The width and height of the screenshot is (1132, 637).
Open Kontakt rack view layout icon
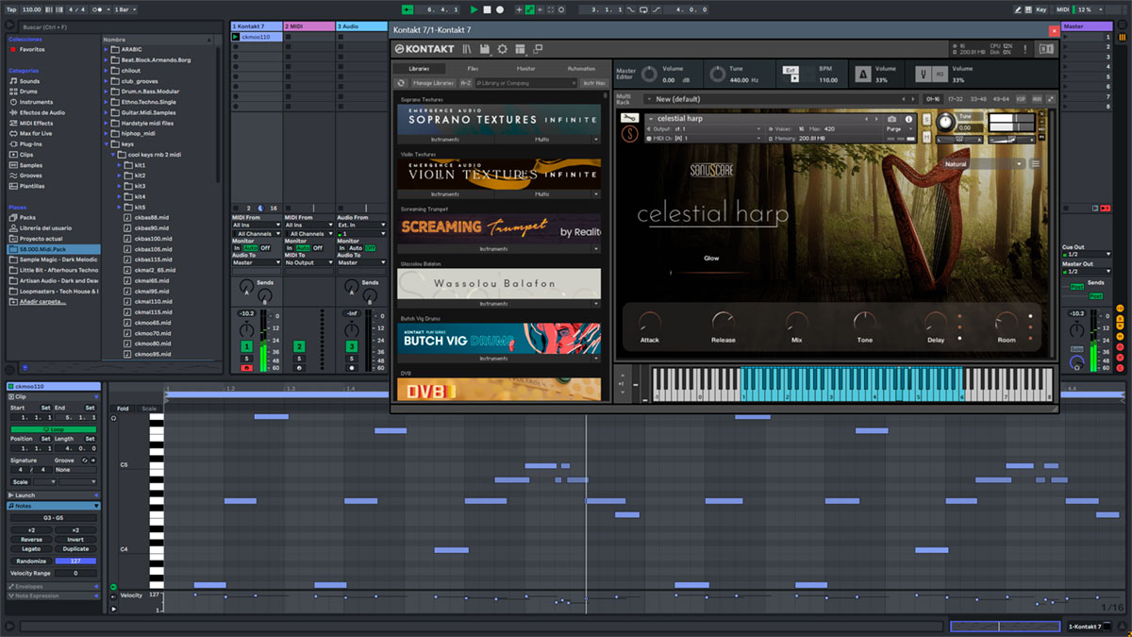coord(520,49)
